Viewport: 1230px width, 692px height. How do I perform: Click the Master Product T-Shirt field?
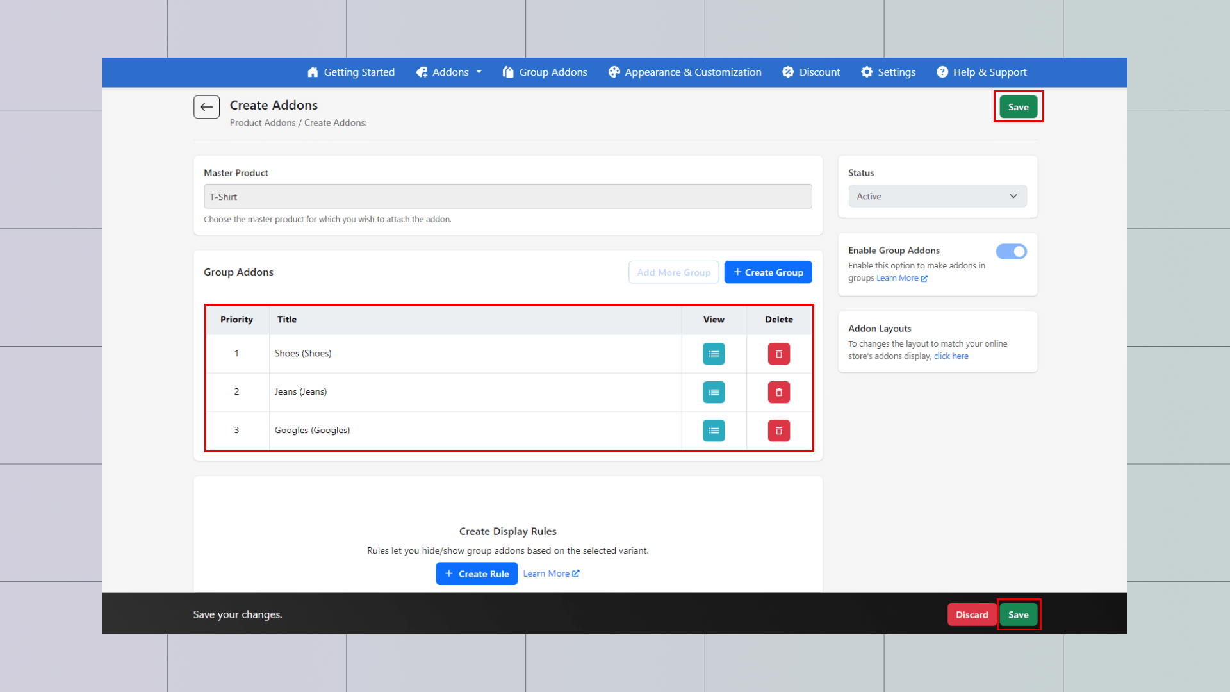(507, 197)
